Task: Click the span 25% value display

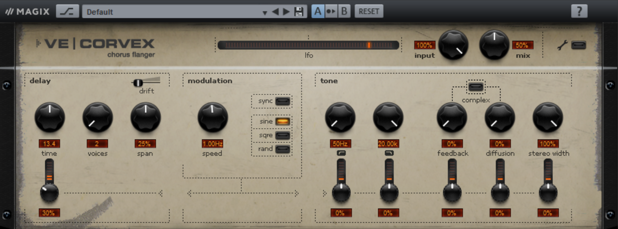Action: [145, 144]
